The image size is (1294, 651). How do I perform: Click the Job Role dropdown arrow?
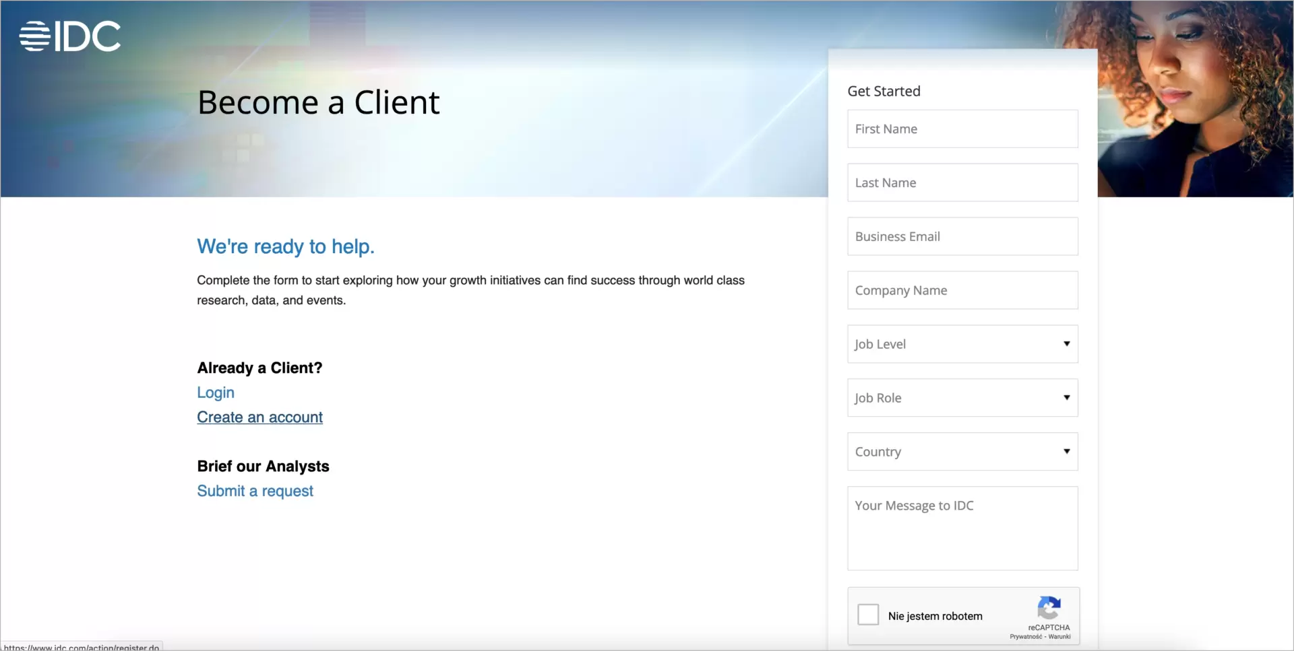coord(1067,397)
